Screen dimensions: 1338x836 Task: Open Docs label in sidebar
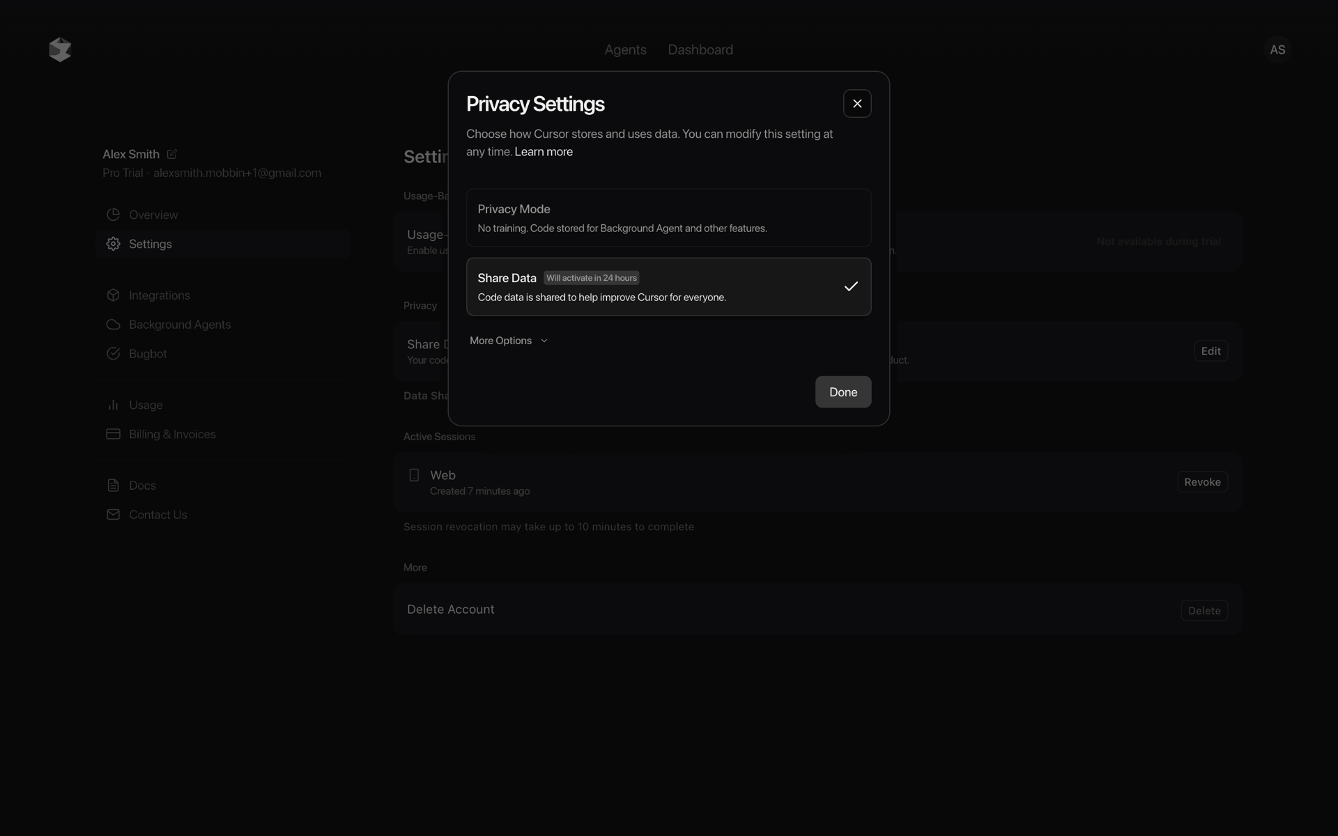(142, 486)
